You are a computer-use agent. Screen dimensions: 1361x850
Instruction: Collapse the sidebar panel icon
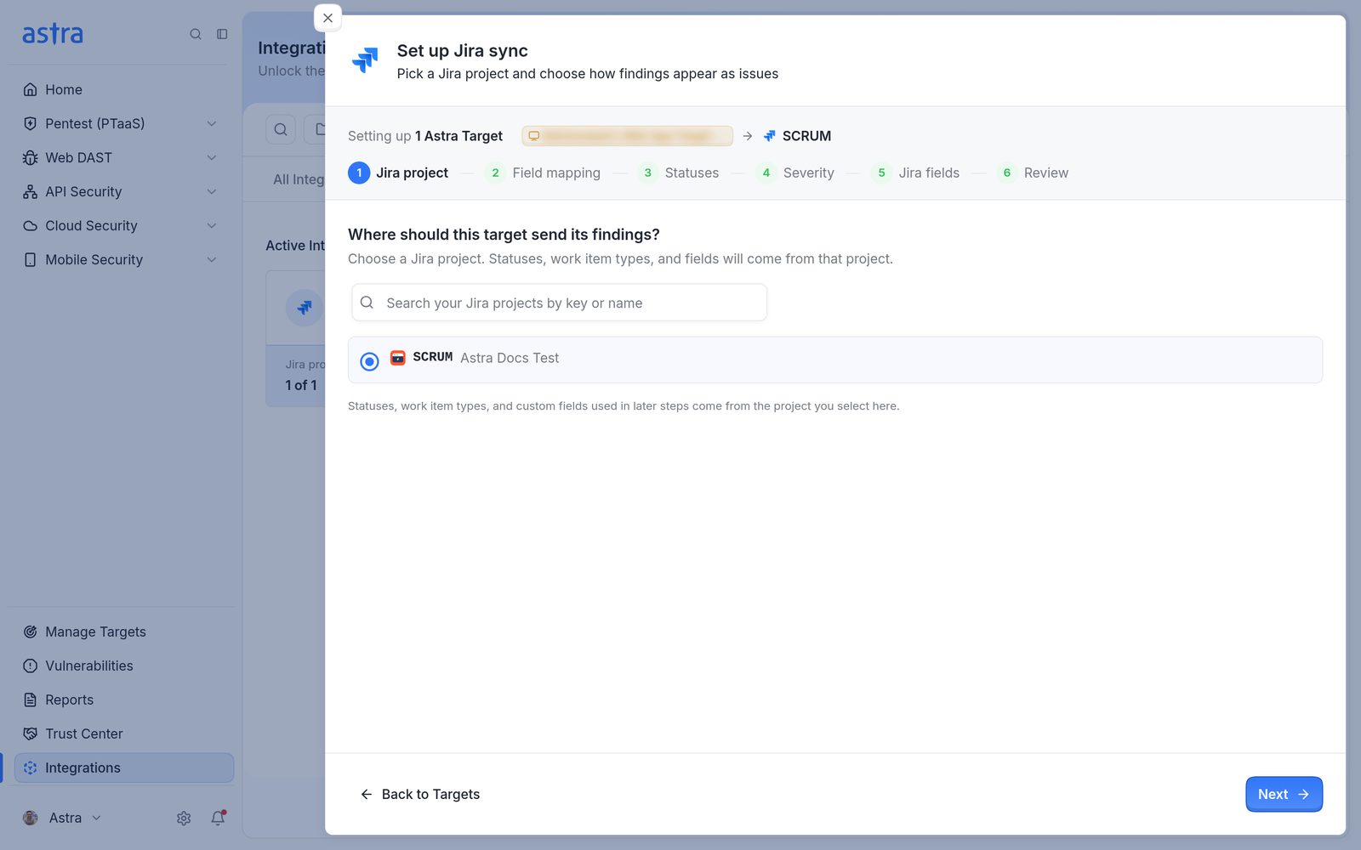pos(222,34)
